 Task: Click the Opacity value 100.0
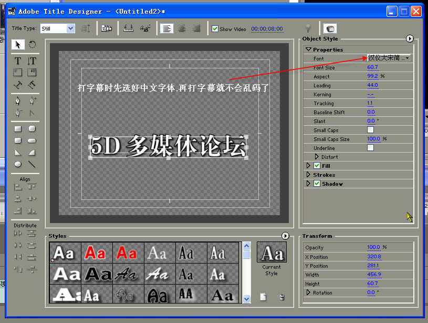pyautogui.click(x=374, y=247)
